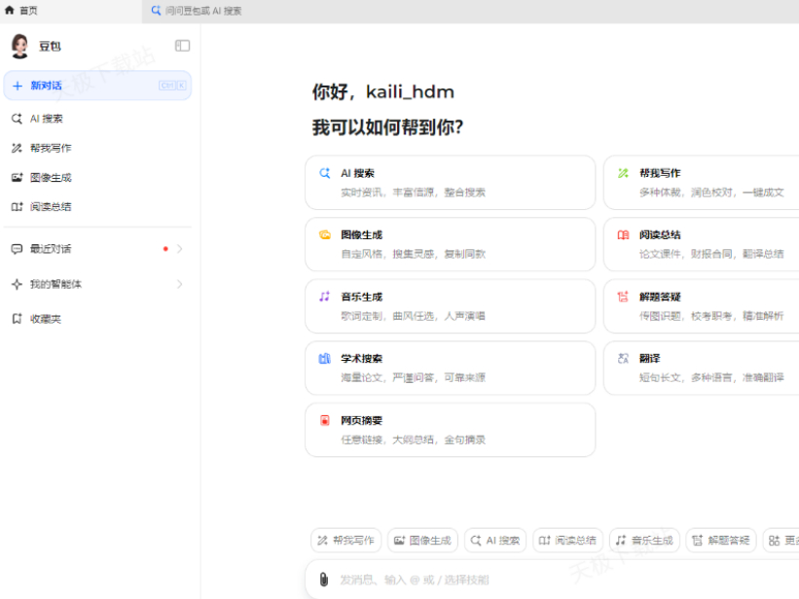Click the 收藏夹 icon in sidebar

(15, 318)
